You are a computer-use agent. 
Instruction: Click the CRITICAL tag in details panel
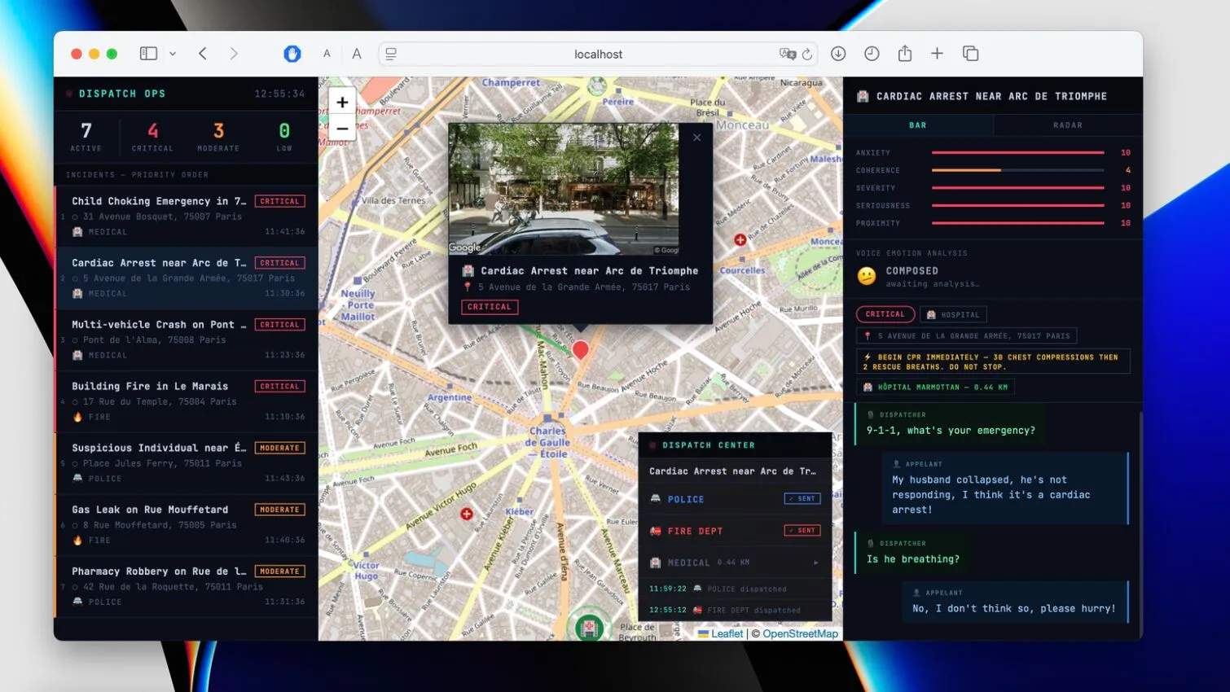(x=885, y=314)
